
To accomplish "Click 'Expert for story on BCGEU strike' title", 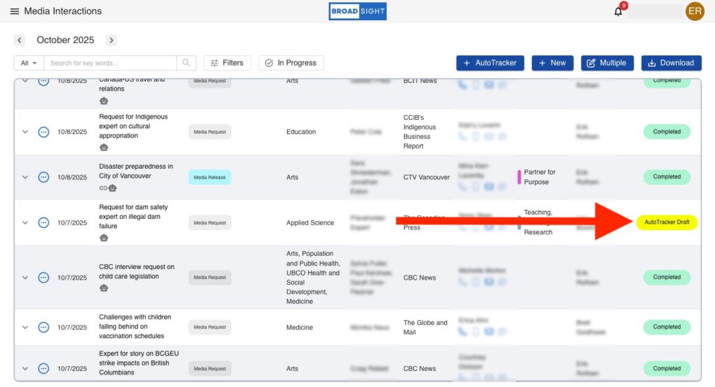I will click(x=139, y=363).
